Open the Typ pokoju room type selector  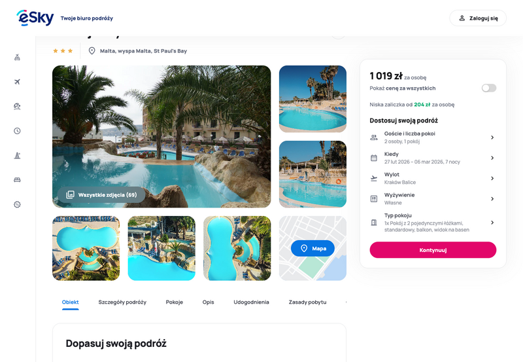433,223
